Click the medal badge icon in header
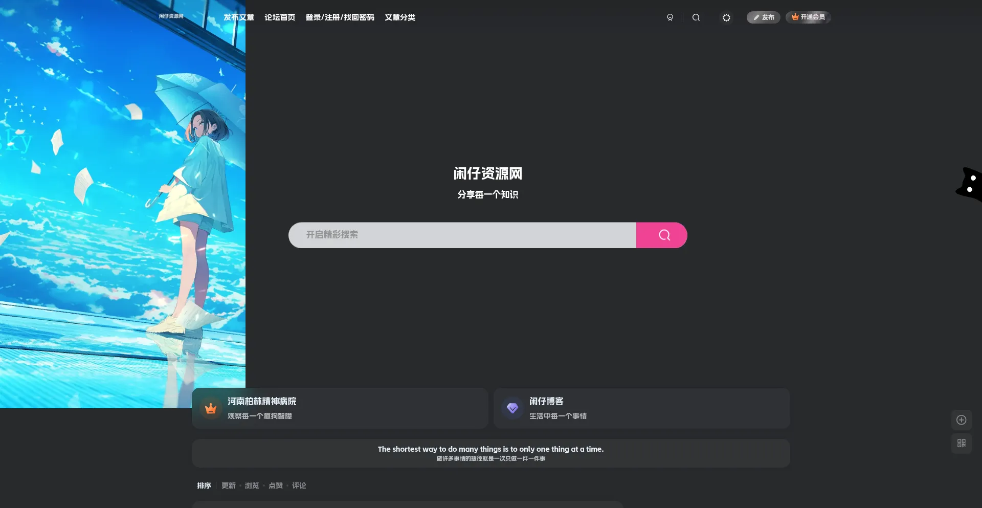The height and width of the screenshot is (508, 982). pos(670,17)
